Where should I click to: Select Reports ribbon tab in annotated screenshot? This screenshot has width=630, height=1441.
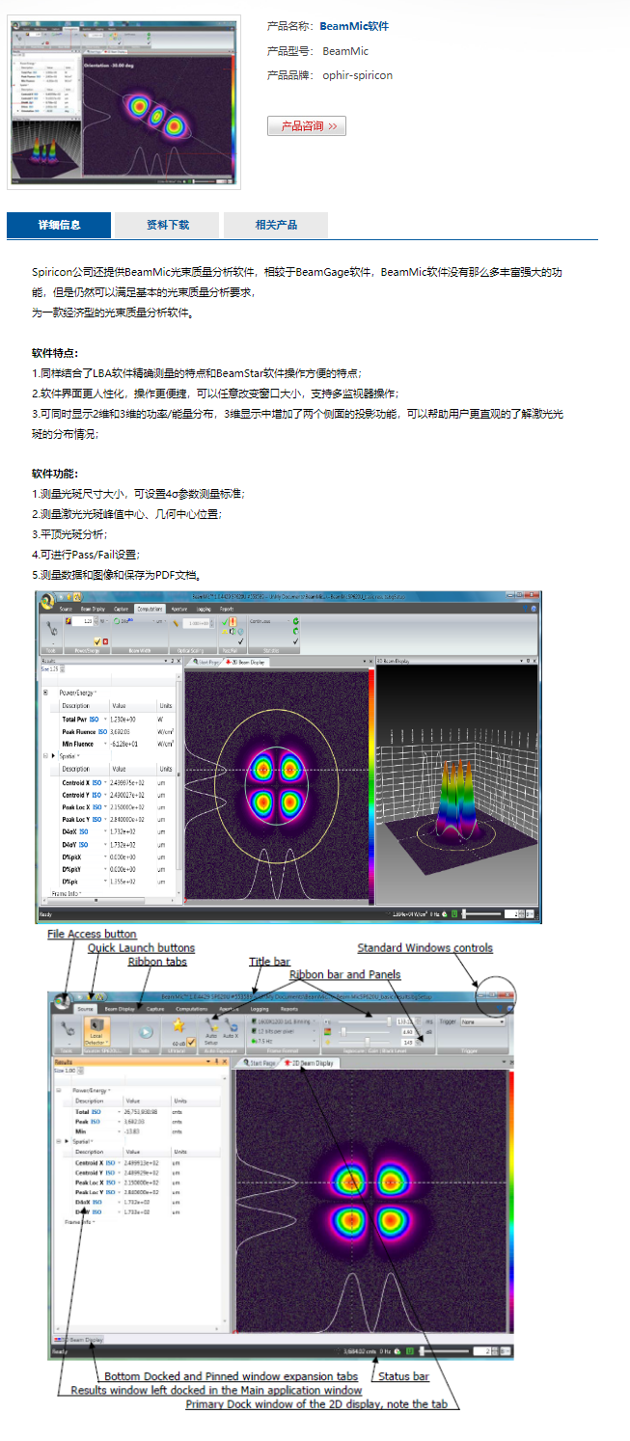tap(288, 1009)
